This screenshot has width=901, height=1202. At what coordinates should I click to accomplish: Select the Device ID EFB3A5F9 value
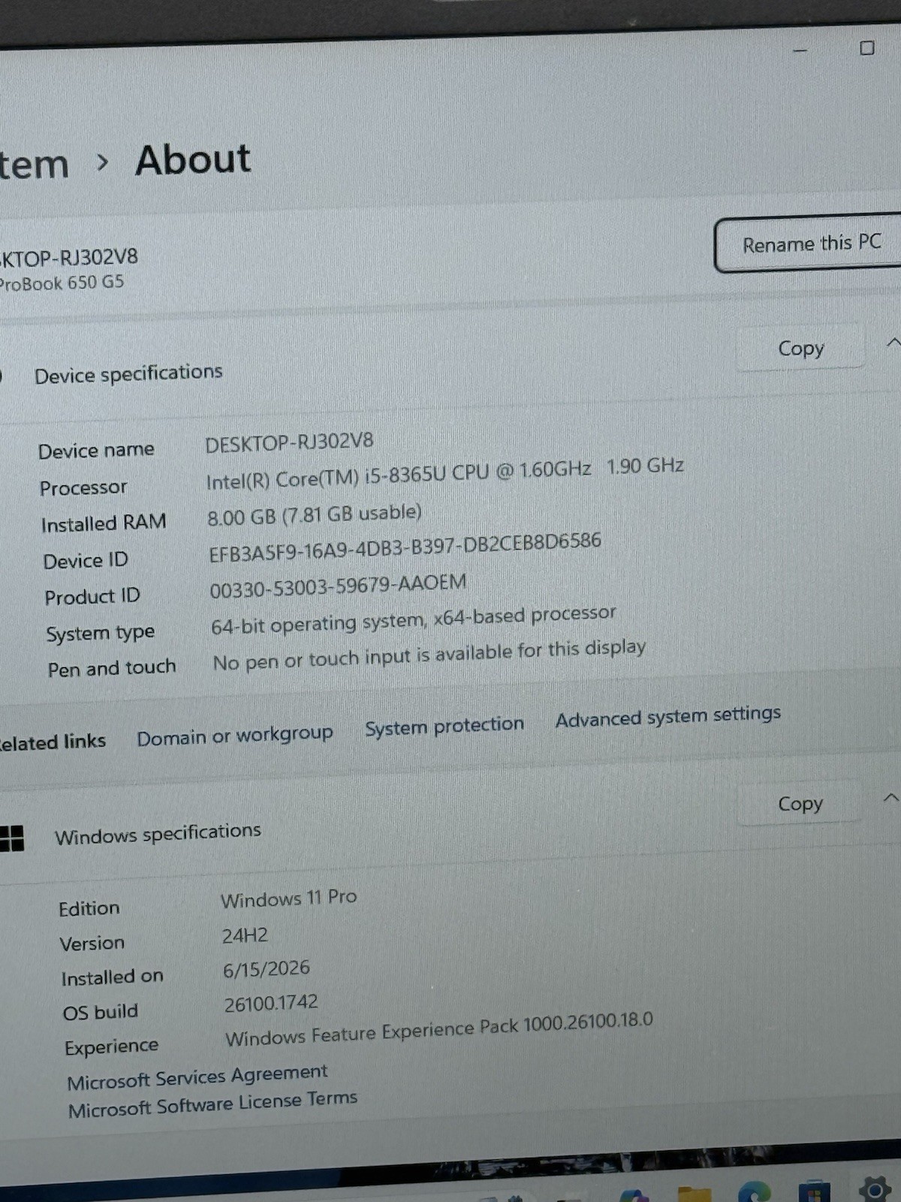pos(405,546)
